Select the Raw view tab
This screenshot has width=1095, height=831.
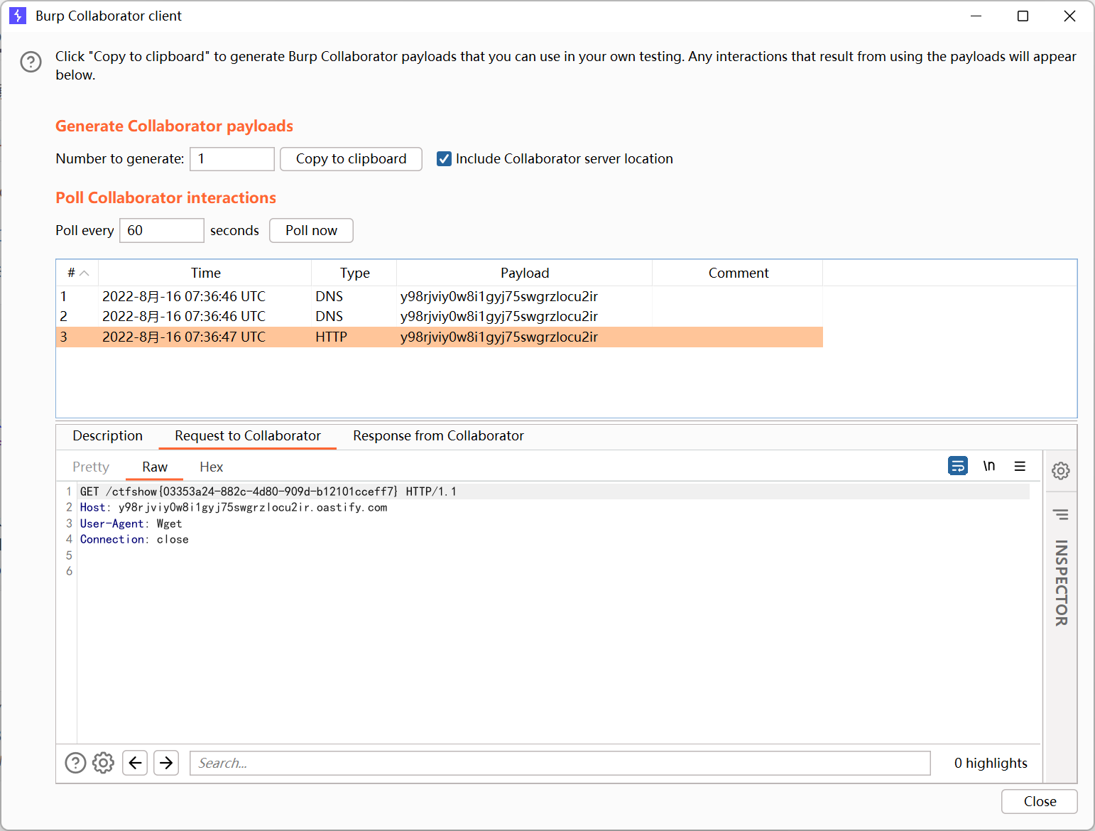pos(155,467)
